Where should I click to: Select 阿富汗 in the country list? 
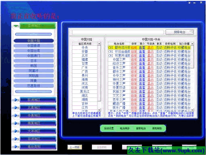click(33, 71)
